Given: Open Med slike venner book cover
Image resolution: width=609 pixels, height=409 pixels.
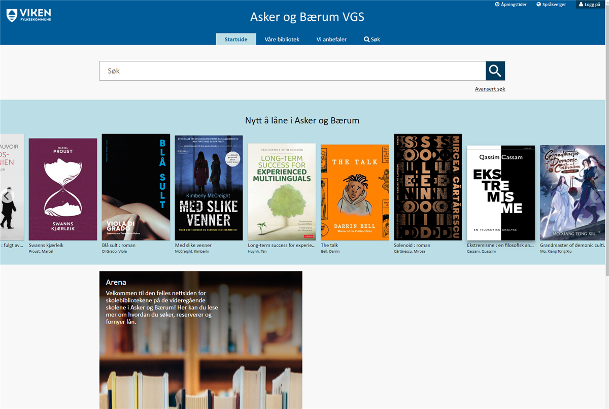Looking at the screenshot, I should click(x=209, y=187).
